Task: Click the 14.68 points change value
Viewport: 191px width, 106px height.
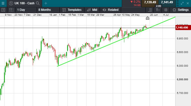Action: [137, 5]
